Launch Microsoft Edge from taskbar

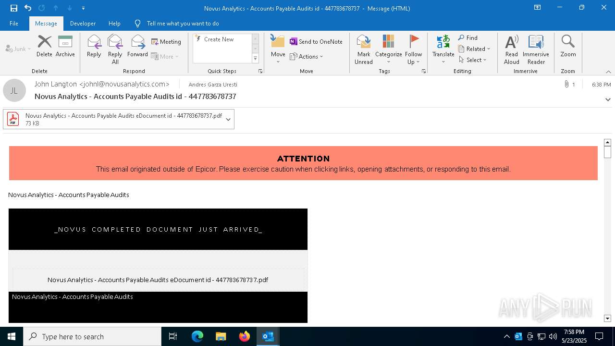click(197, 336)
